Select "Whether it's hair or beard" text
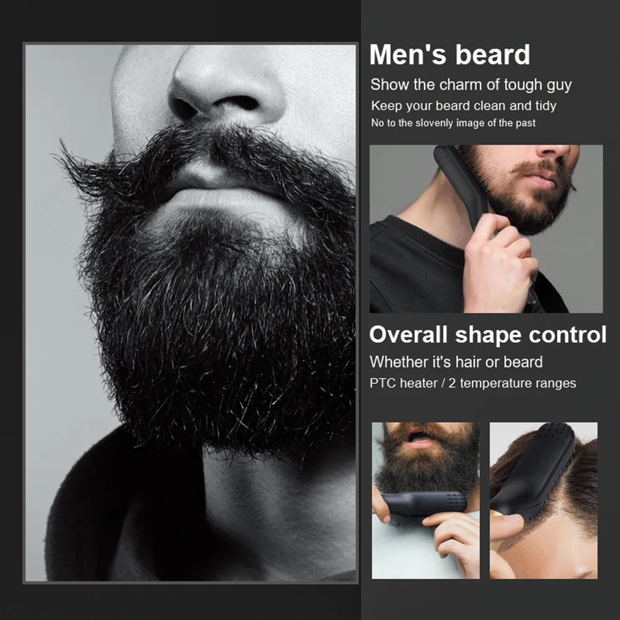This screenshot has width=620, height=620. (x=456, y=362)
